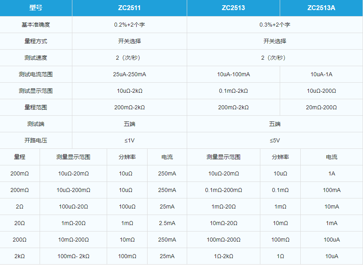Click the 100uΩ resolution cell
Viewport: 363px width, 265px height.
click(x=127, y=207)
